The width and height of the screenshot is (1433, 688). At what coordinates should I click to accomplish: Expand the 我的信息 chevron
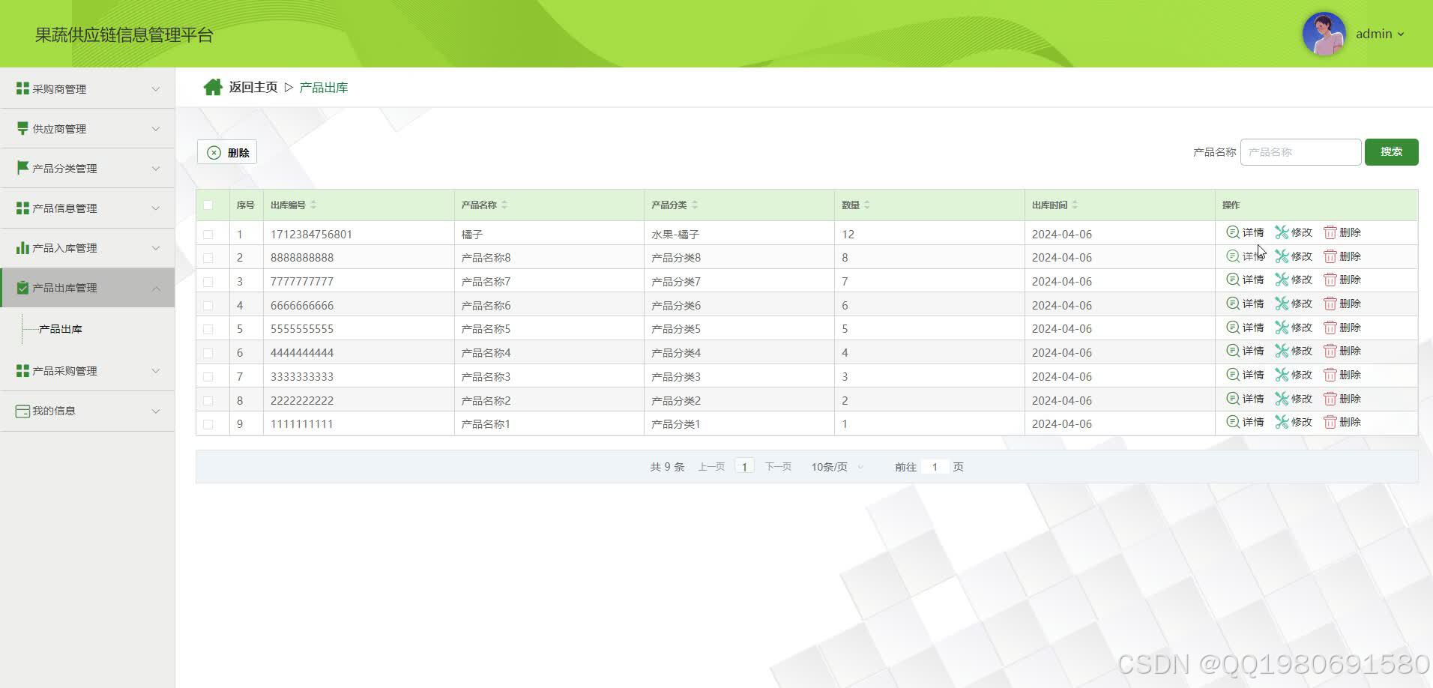(156, 411)
